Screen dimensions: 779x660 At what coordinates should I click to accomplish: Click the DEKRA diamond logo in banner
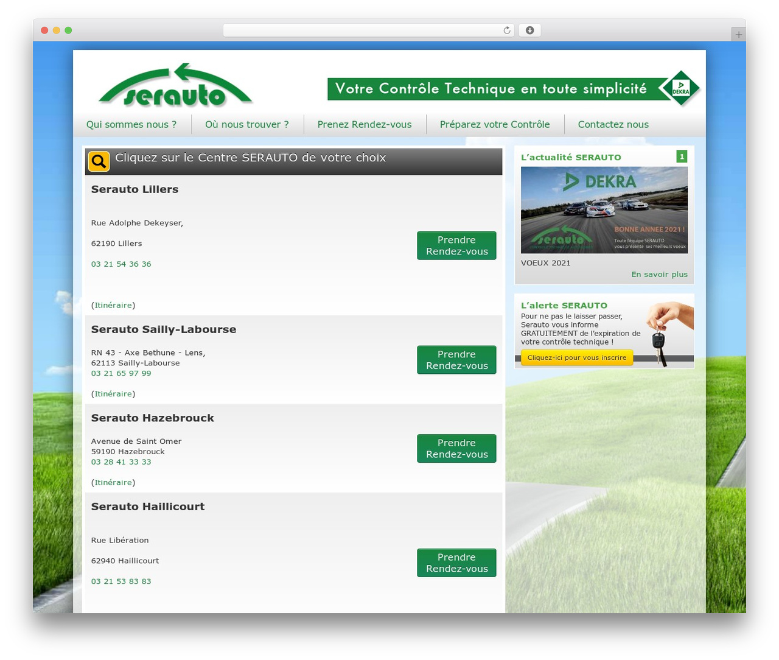[680, 89]
